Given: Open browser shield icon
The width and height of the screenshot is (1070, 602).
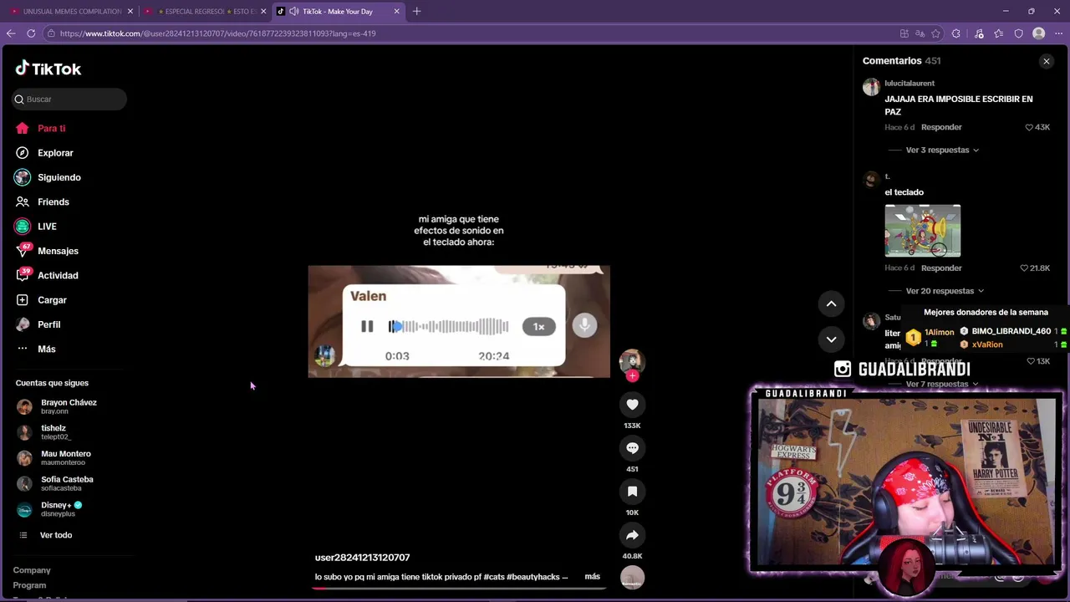Looking at the screenshot, I should point(1018,33).
